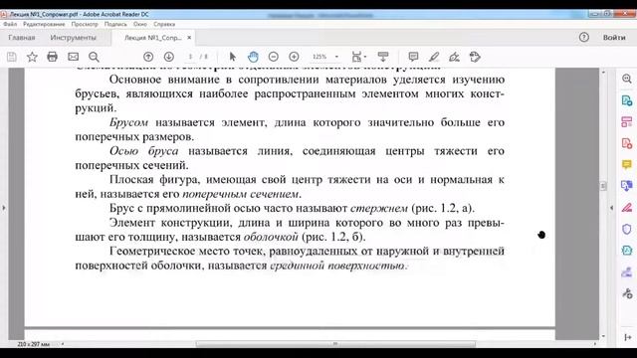The width and height of the screenshot is (637, 358).
Task: Collapse the right tools pane arrow
Action: [612, 208]
